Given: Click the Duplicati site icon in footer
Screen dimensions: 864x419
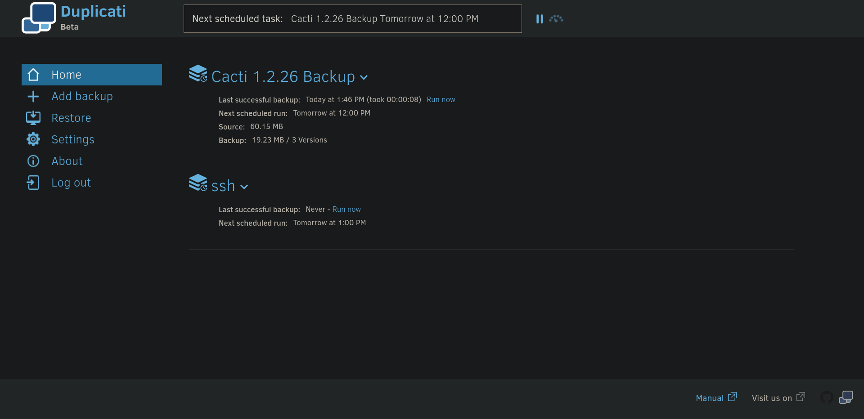Looking at the screenshot, I should click(846, 397).
